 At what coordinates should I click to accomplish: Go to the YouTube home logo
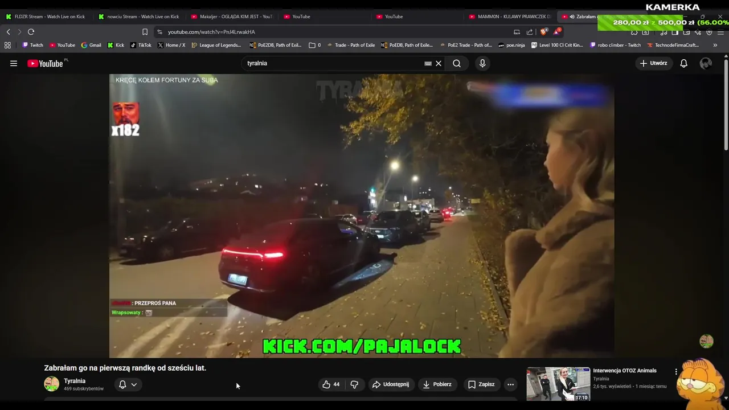(x=46, y=63)
